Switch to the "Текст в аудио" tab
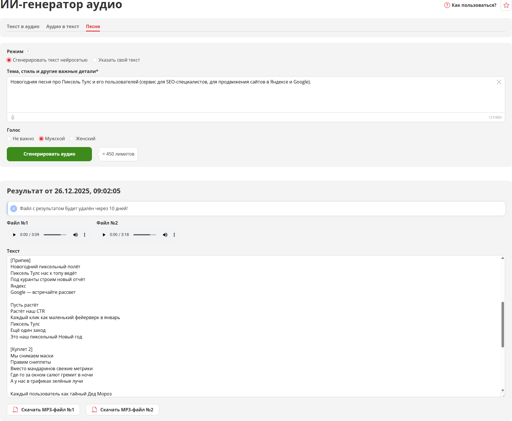512x421 pixels. [23, 26]
